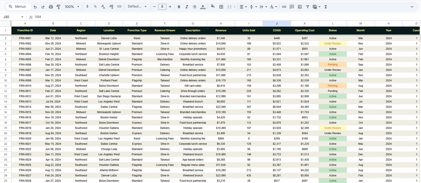Click the Operating Cost header cell

[305, 30]
